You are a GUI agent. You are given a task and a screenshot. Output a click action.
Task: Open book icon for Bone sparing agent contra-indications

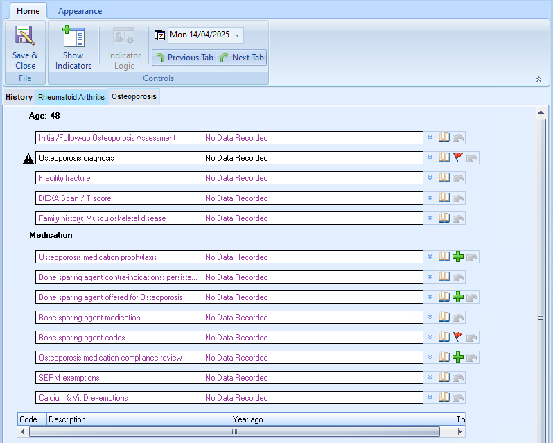(x=444, y=277)
